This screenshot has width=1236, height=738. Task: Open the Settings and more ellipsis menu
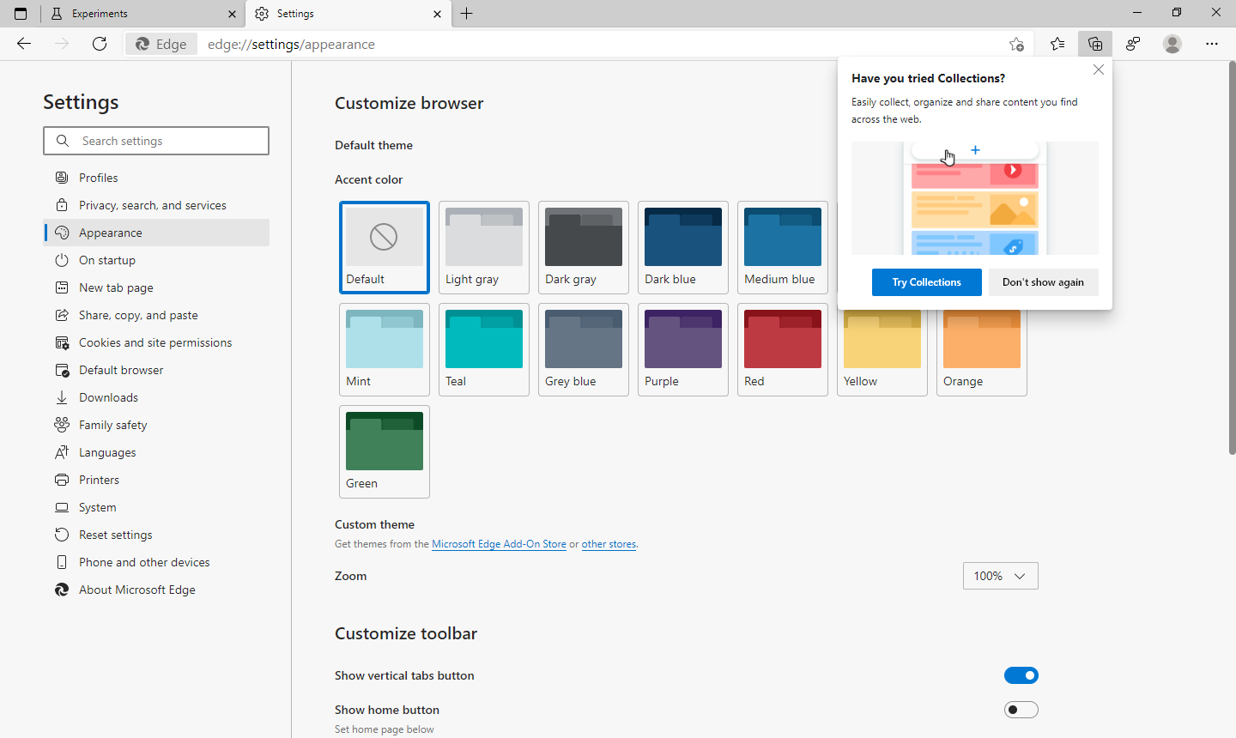(x=1212, y=44)
